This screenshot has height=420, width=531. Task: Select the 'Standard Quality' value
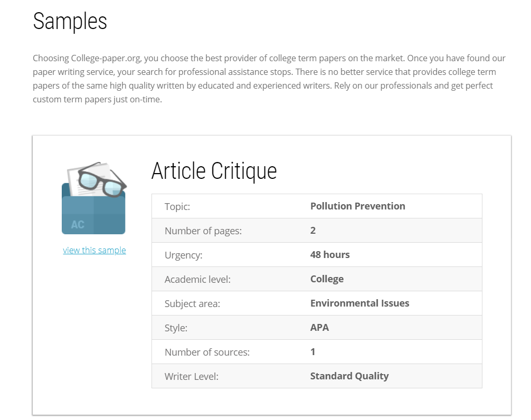point(349,376)
